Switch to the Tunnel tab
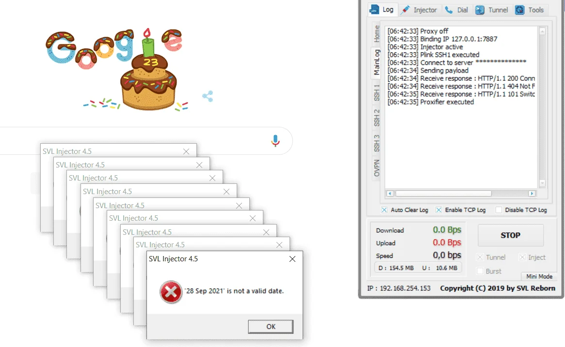This screenshot has width=565, height=347. click(491, 10)
